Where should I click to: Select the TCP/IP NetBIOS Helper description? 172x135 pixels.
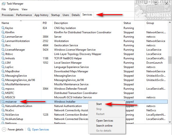(x=68, y=58)
